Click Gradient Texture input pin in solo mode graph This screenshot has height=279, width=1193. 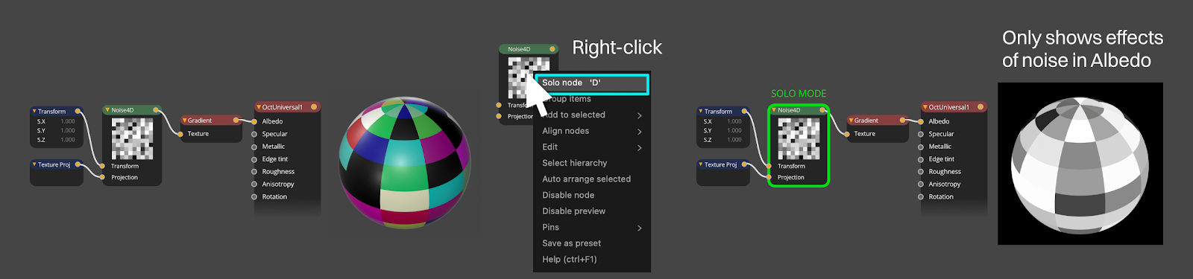(847, 134)
